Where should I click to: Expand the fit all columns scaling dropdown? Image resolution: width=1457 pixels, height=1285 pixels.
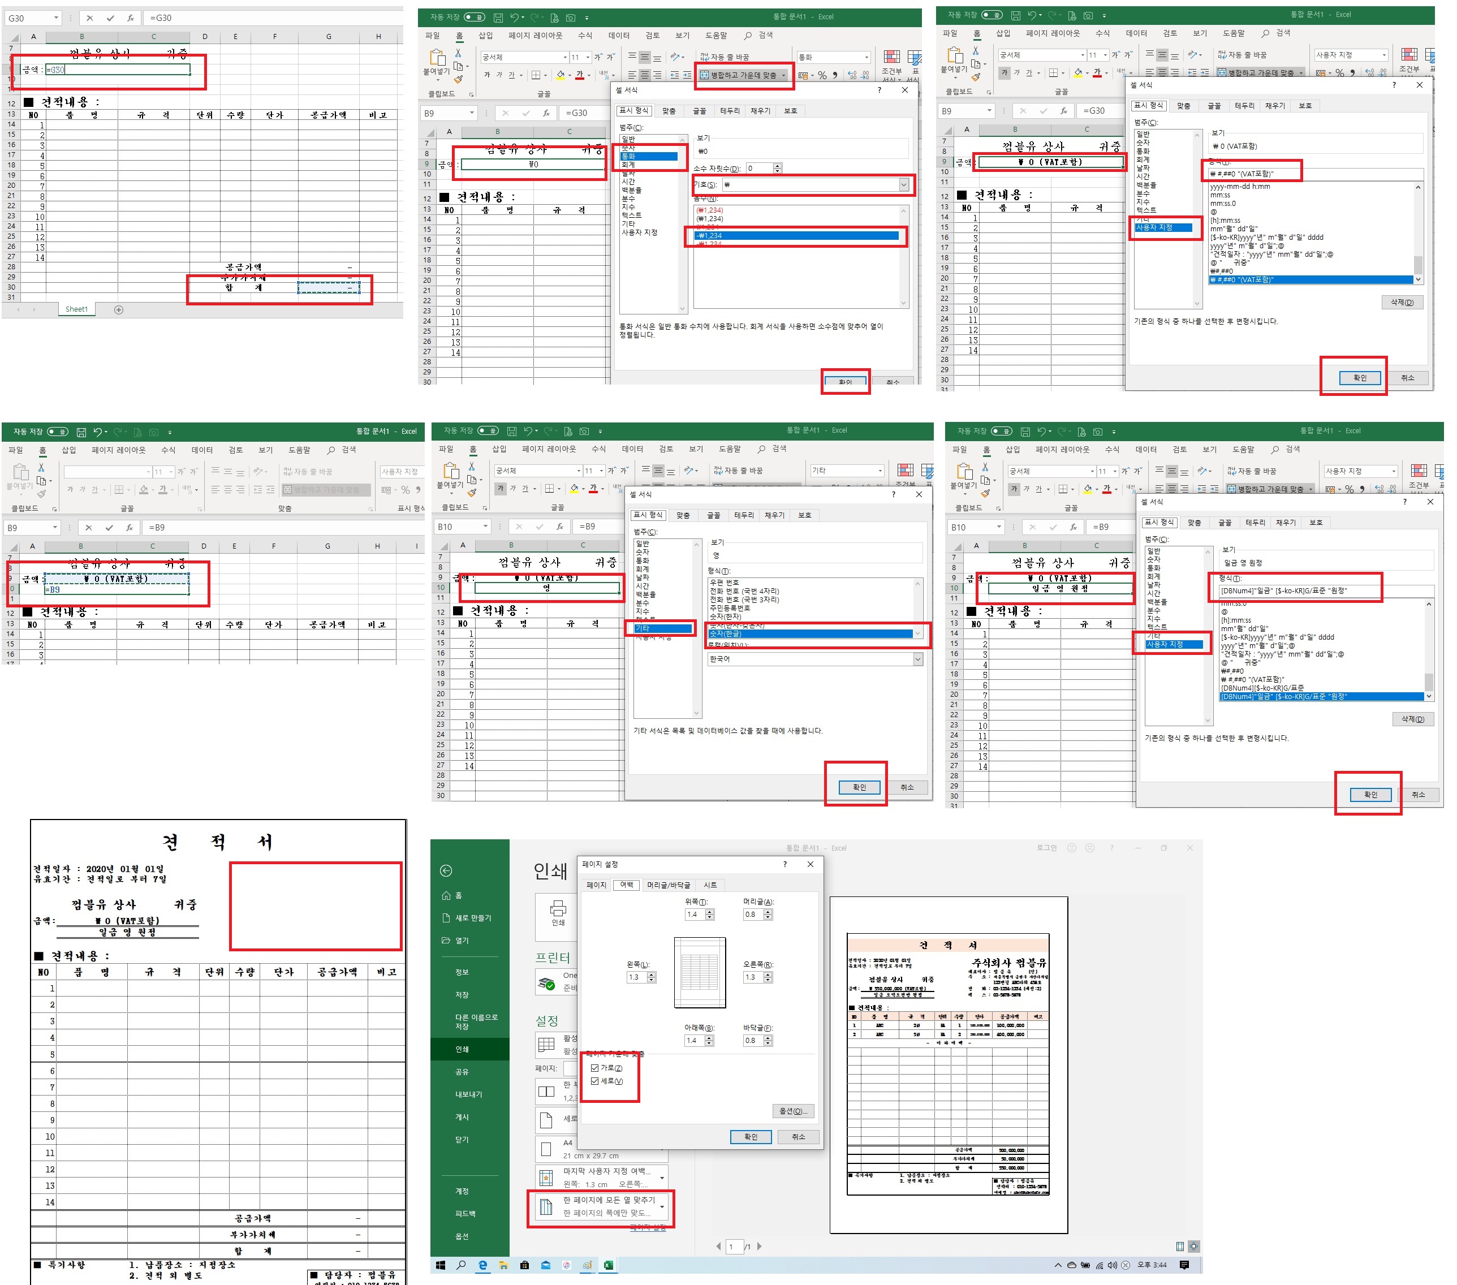662,1206
